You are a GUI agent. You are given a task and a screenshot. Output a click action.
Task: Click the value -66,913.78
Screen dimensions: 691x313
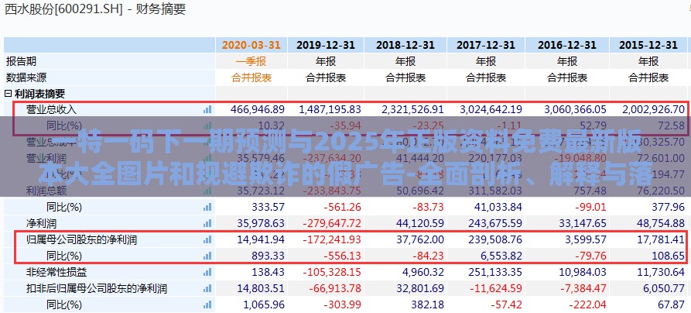click(x=336, y=289)
